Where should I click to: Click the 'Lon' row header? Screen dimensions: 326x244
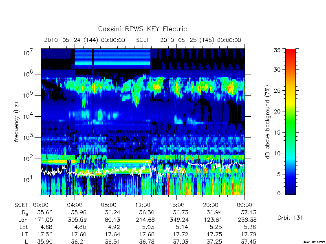(23, 220)
